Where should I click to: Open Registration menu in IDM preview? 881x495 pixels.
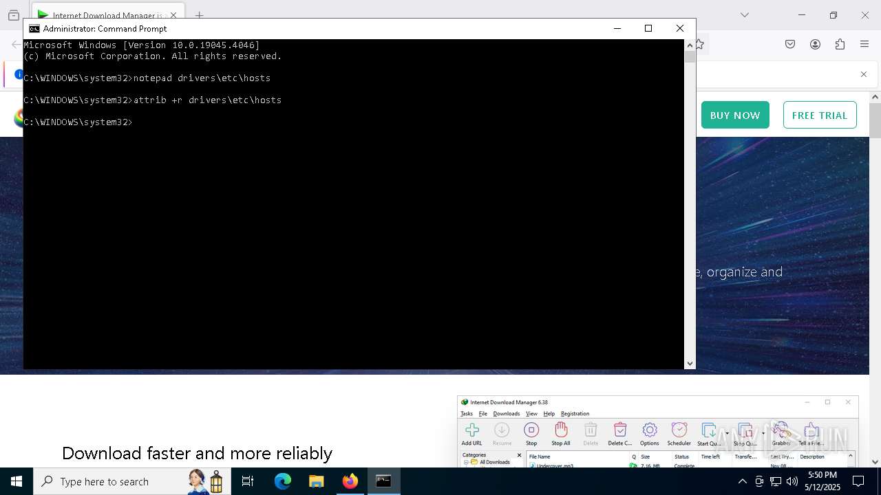tap(575, 414)
